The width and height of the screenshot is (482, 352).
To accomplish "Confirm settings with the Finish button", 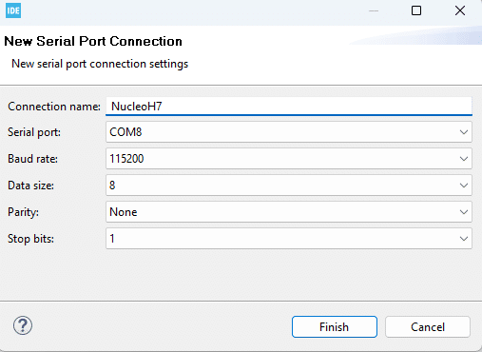I will (335, 326).
